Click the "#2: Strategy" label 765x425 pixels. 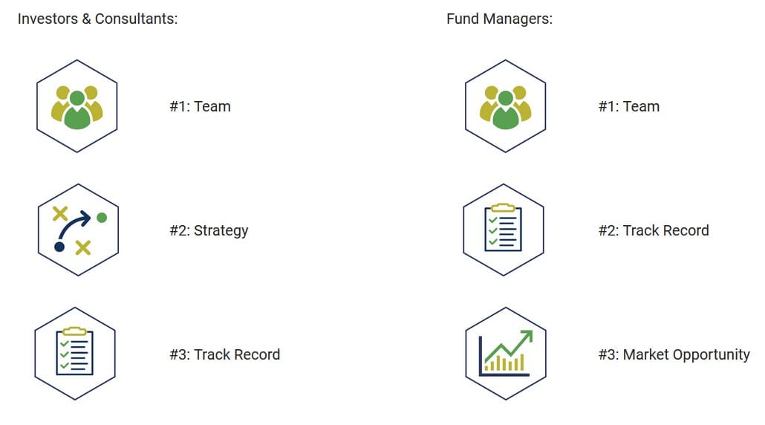click(209, 230)
